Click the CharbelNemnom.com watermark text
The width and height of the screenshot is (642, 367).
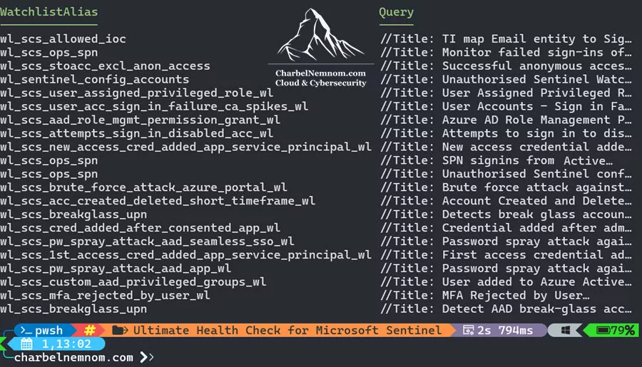pyautogui.click(x=320, y=73)
